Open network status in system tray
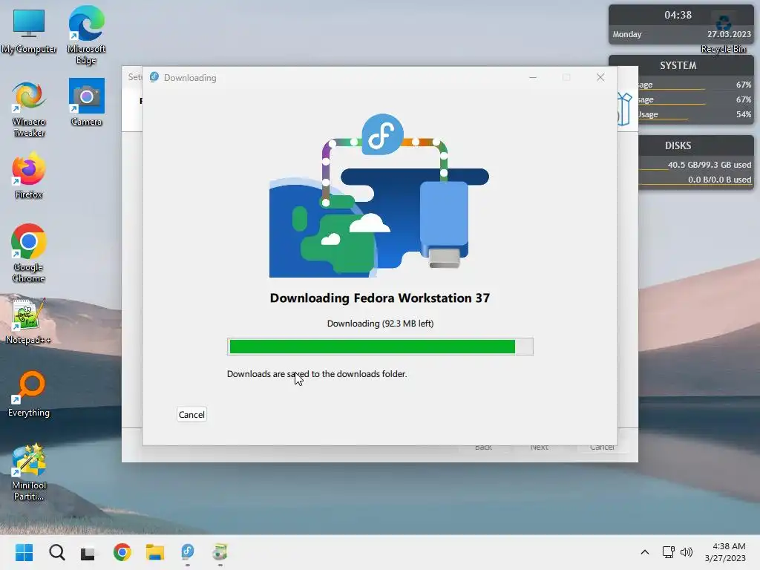Viewport: 760px width, 570px height. click(x=669, y=552)
